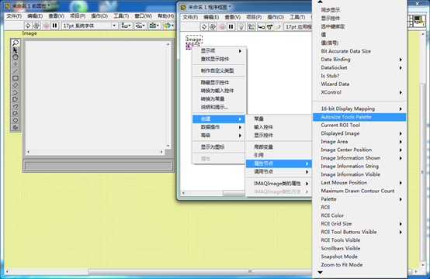Select the Zoom tool in ROI palette
The image size is (430, 279).
(x=16, y=43)
